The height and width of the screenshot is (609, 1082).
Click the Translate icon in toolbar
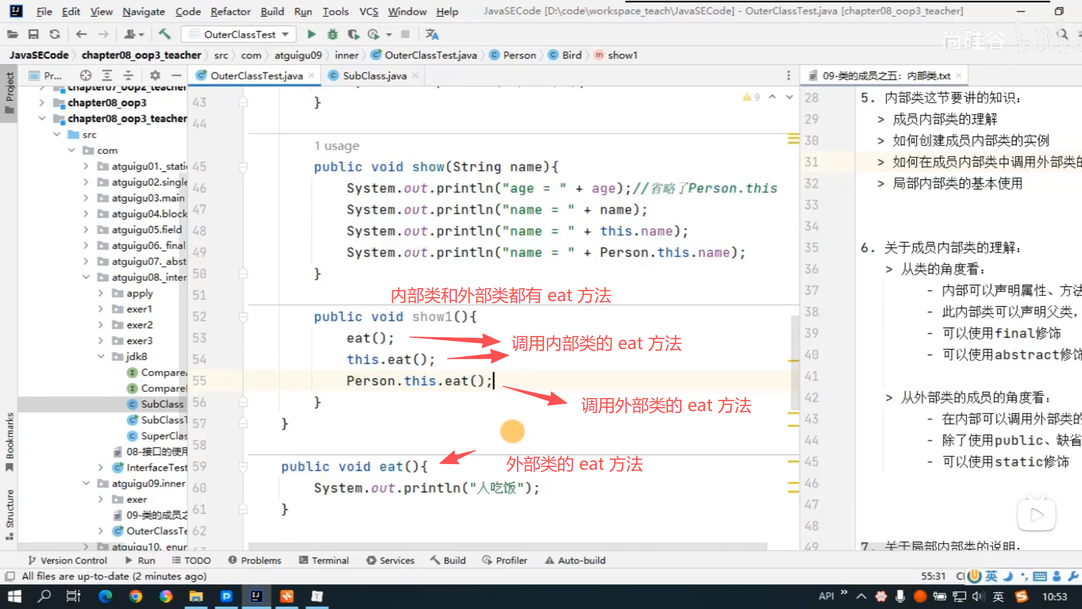[x=432, y=34]
